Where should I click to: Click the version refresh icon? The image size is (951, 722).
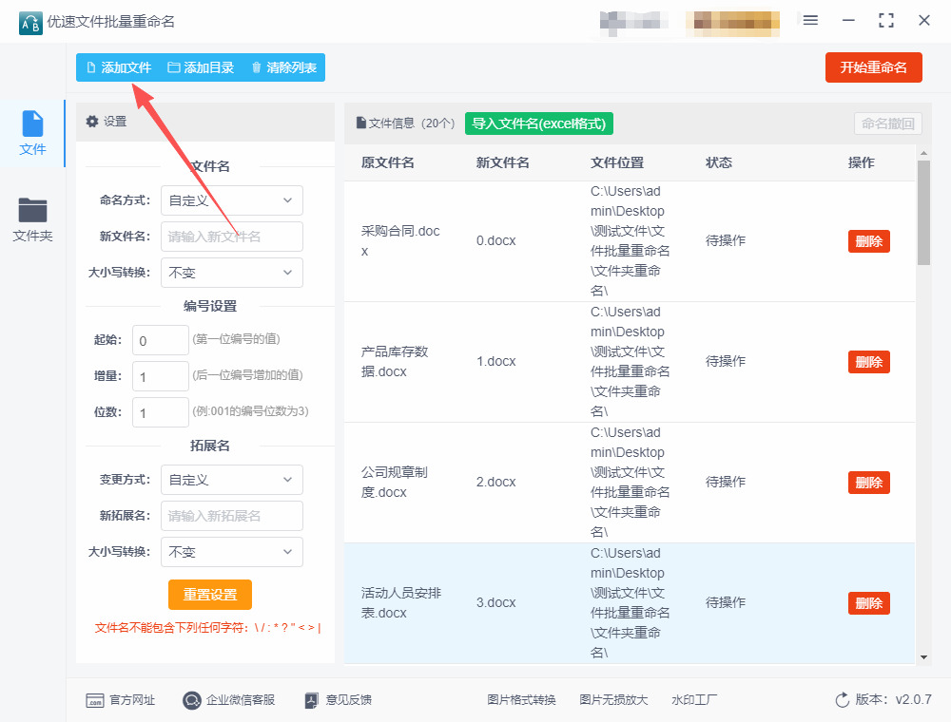842,700
